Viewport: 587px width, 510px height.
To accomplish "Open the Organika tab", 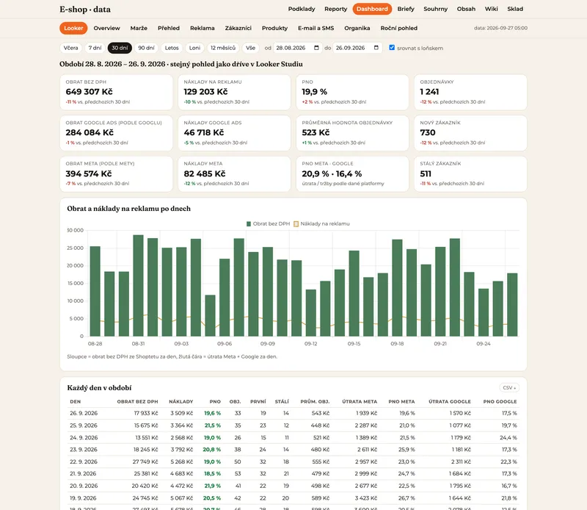I will [x=357, y=28].
